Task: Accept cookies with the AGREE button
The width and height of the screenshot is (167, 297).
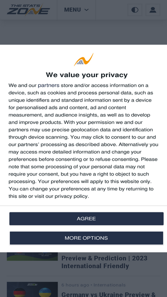Action: (86, 219)
